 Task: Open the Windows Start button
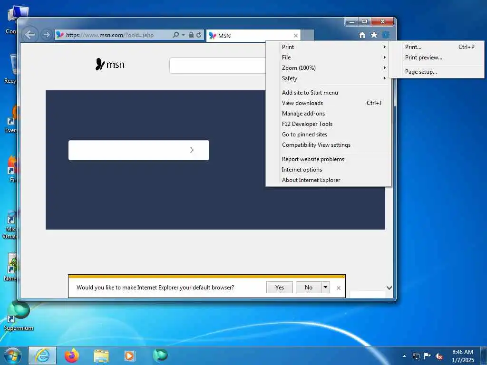13,355
